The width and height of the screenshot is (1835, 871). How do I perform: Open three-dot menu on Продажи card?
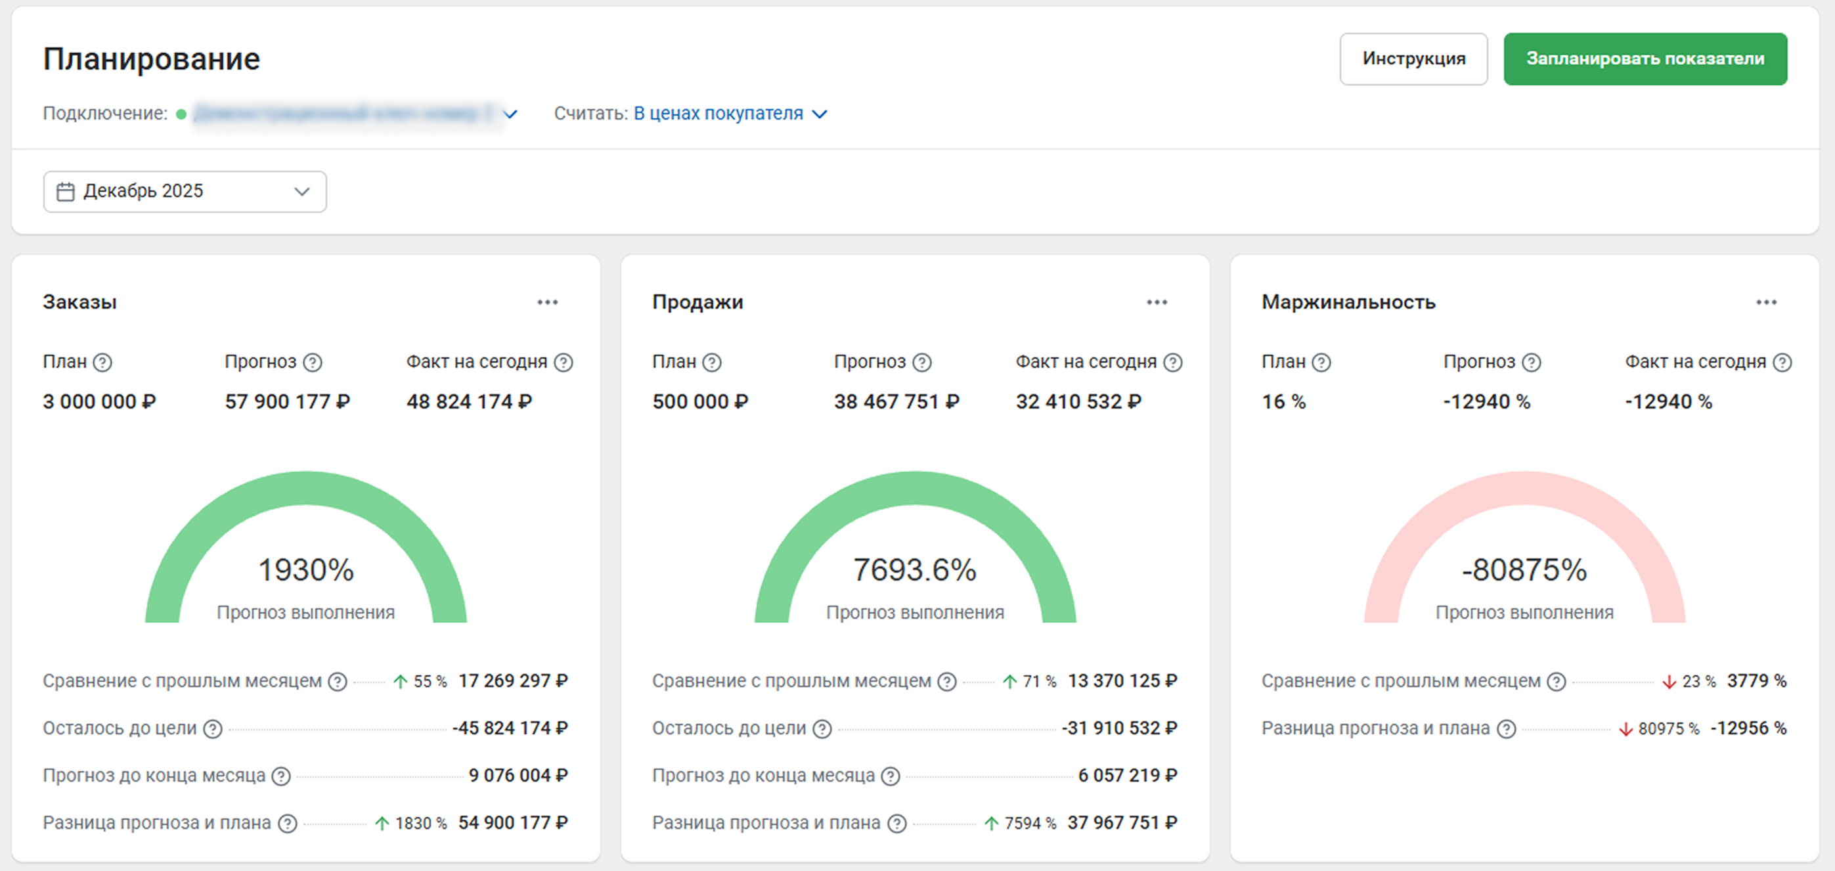[1157, 303]
